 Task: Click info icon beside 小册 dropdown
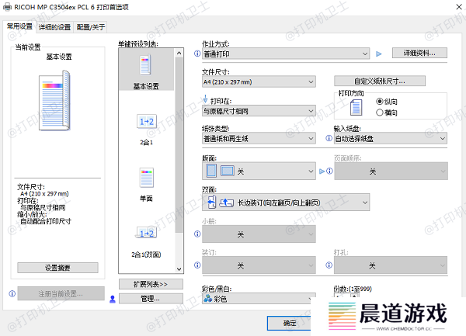197,234
